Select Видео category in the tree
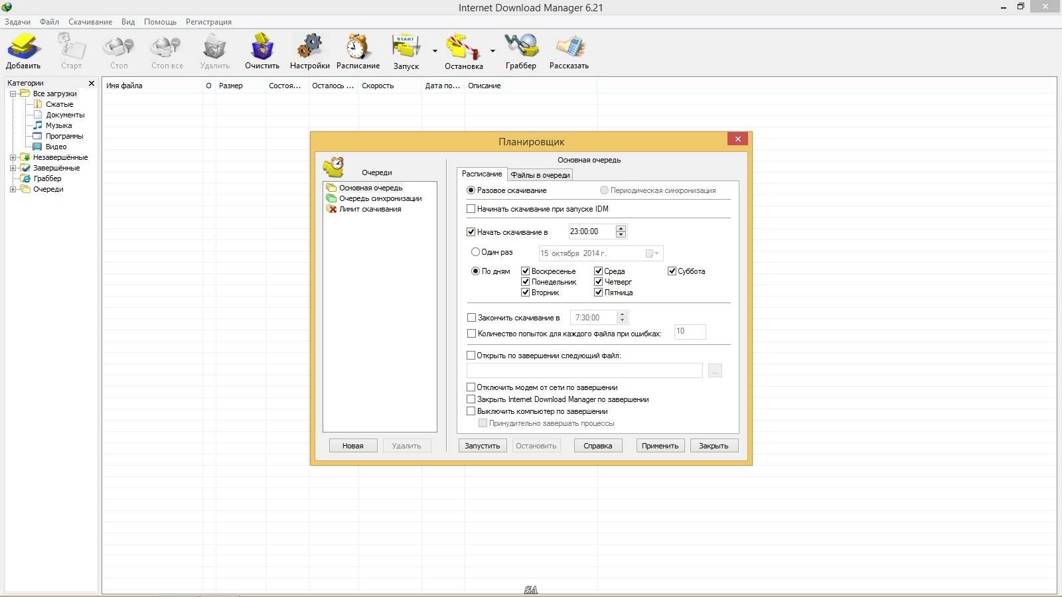Viewport: 1062px width, 597px height. tap(56, 147)
